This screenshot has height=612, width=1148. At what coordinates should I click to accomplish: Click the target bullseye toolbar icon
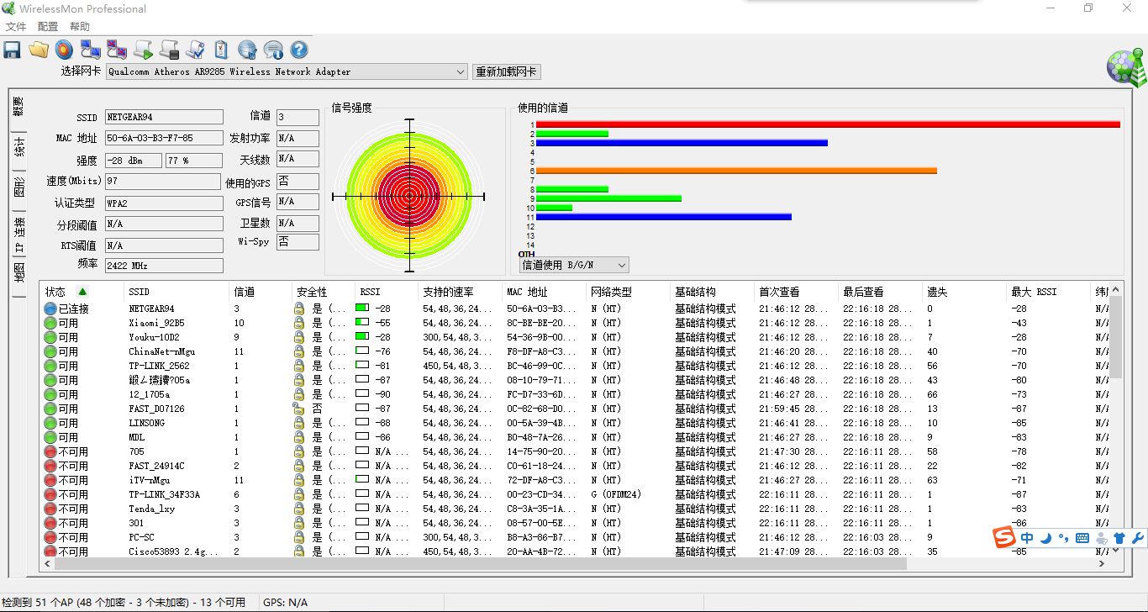click(x=64, y=50)
